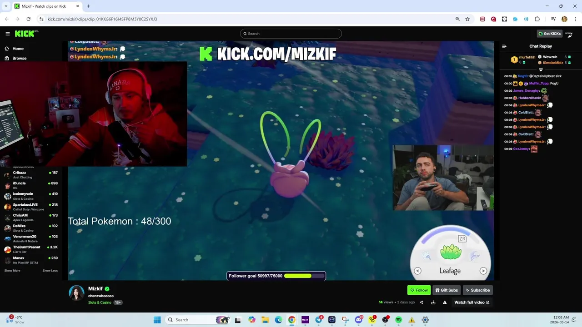Open the user profile avatar menu
The image size is (582, 327).
click(569, 34)
